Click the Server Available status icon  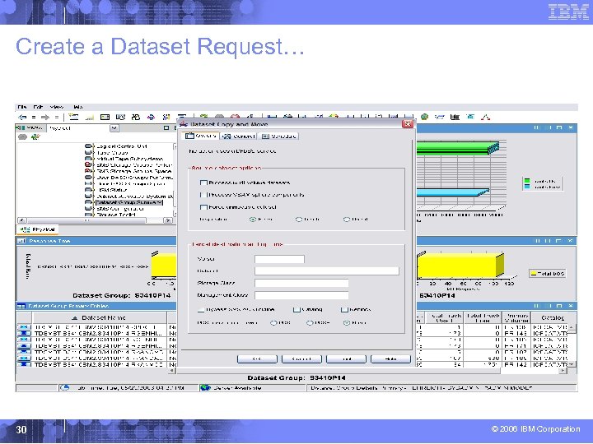pos(205,388)
